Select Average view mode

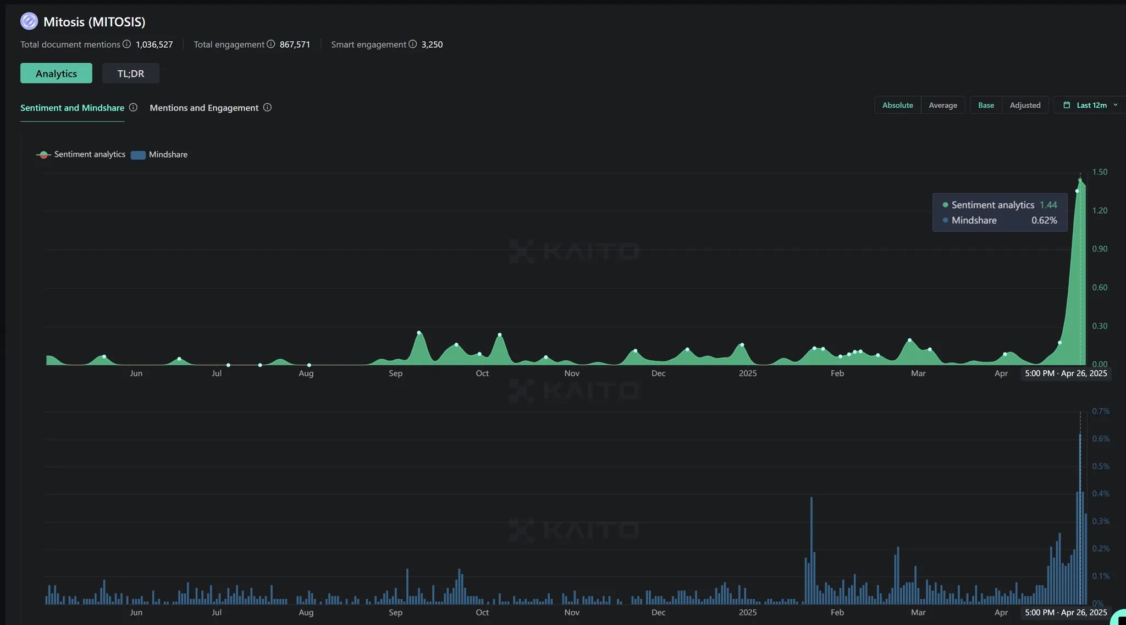943,105
